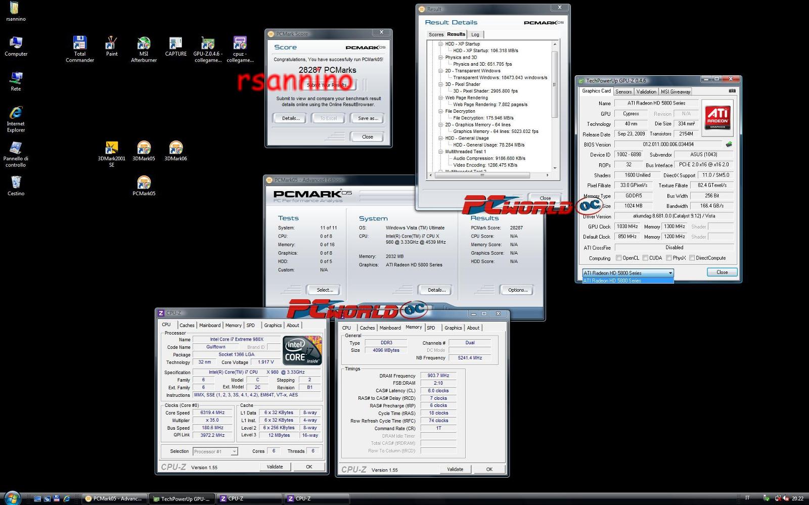Screen dimensions: 809x505
Task: Click Save as button in Score window
Action: point(368,118)
